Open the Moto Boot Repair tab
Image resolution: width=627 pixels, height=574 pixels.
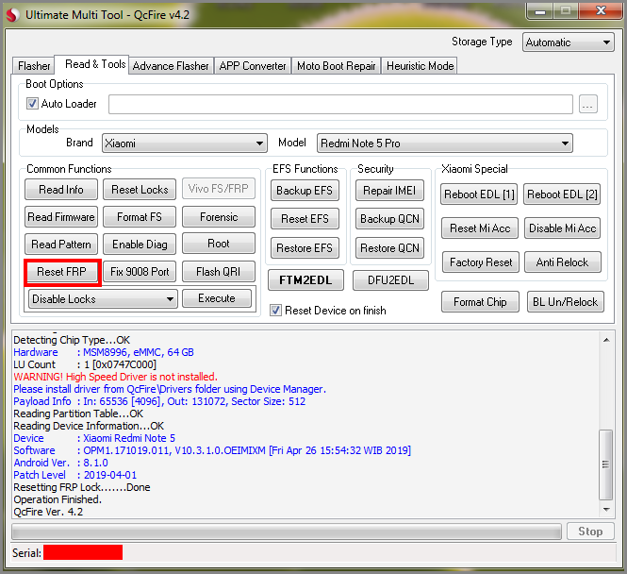tap(337, 66)
